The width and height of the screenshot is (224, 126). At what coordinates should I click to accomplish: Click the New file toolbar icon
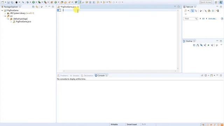[2, 2]
